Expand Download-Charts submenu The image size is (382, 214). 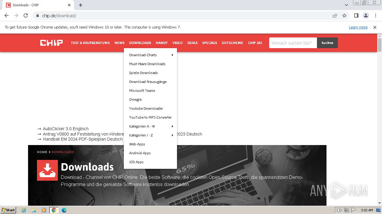click(150, 55)
